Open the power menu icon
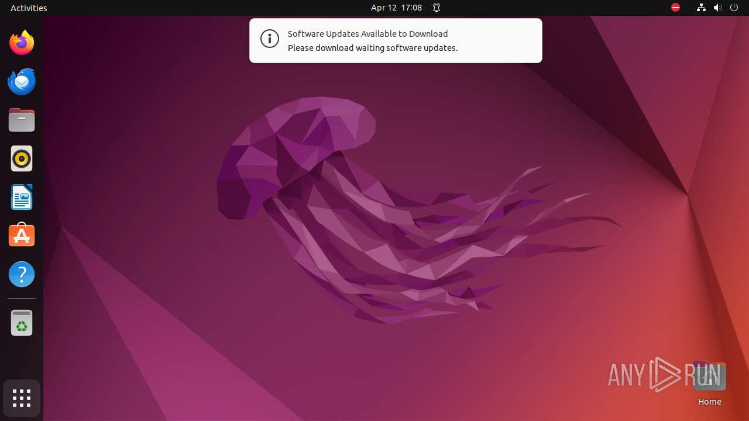Viewport: 749px width, 421px height. click(x=734, y=8)
